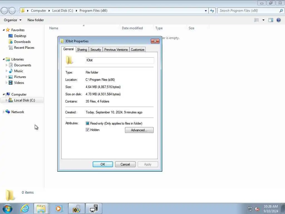Click the folder name field containing IObit
Screen dimensions: 285x214
[120, 60]
